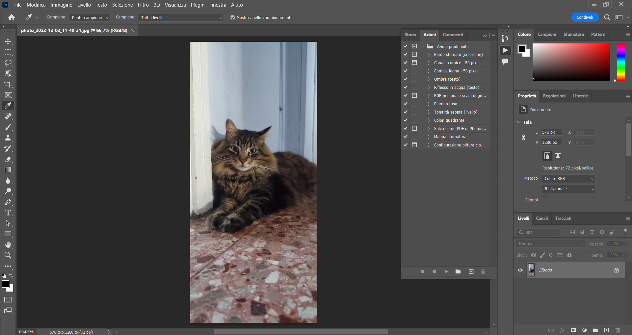Uncheck Mostra anello campionamento
Image resolution: width=632 pixels, height=335 pixels.
(x=232, y=17)
